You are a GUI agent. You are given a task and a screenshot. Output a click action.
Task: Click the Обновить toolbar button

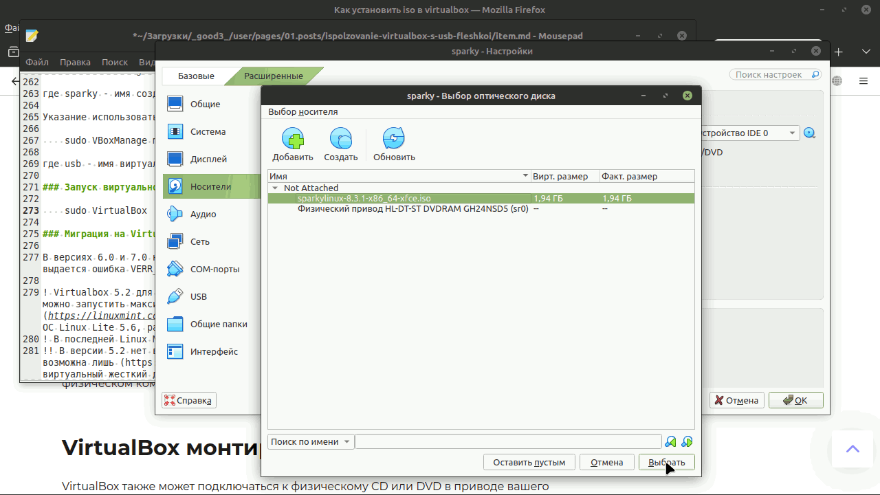tap(394, 145)
